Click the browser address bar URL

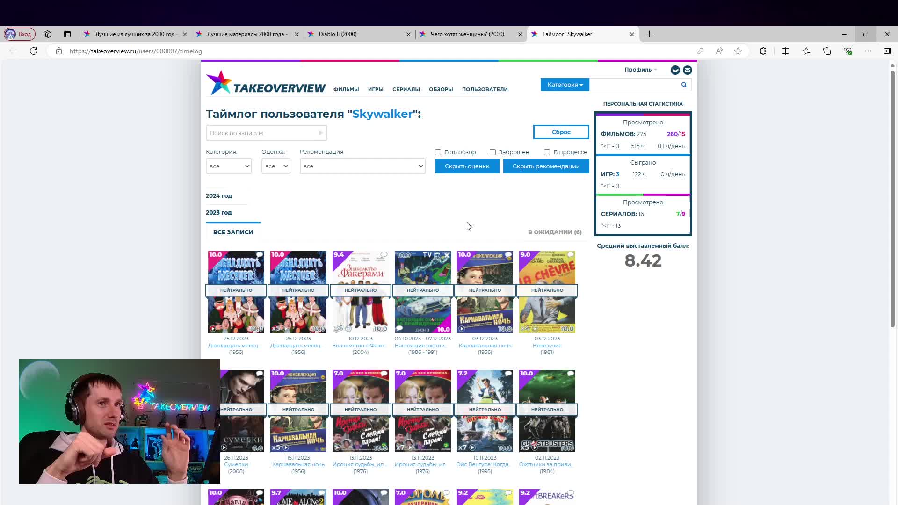[136, 51]
